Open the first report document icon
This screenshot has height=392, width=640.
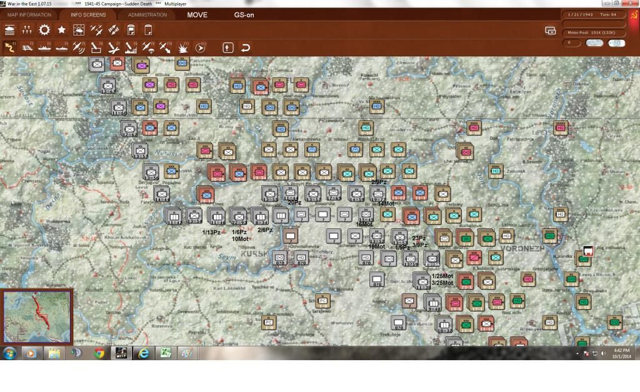(131, 30)
